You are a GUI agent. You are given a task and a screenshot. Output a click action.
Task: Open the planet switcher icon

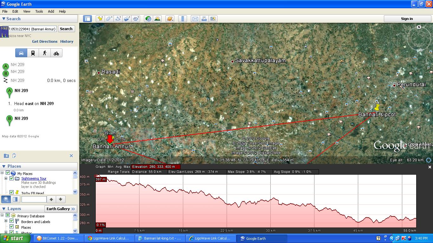coord(170,19)
